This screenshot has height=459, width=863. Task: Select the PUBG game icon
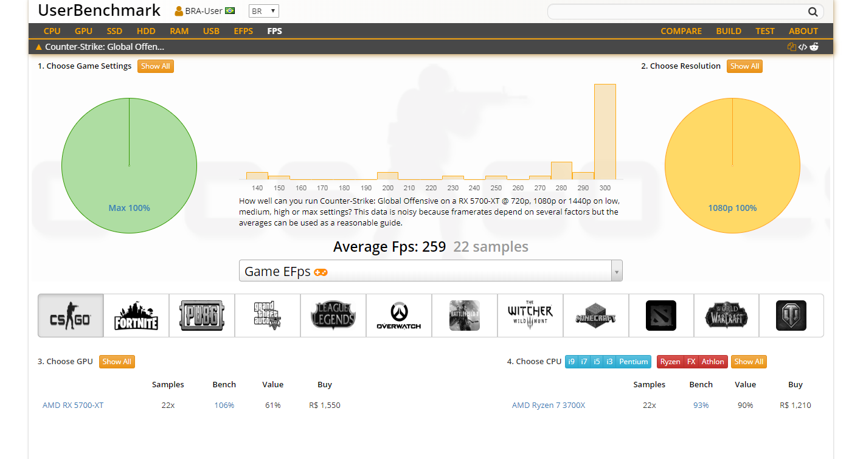click(x=202, y=316)
